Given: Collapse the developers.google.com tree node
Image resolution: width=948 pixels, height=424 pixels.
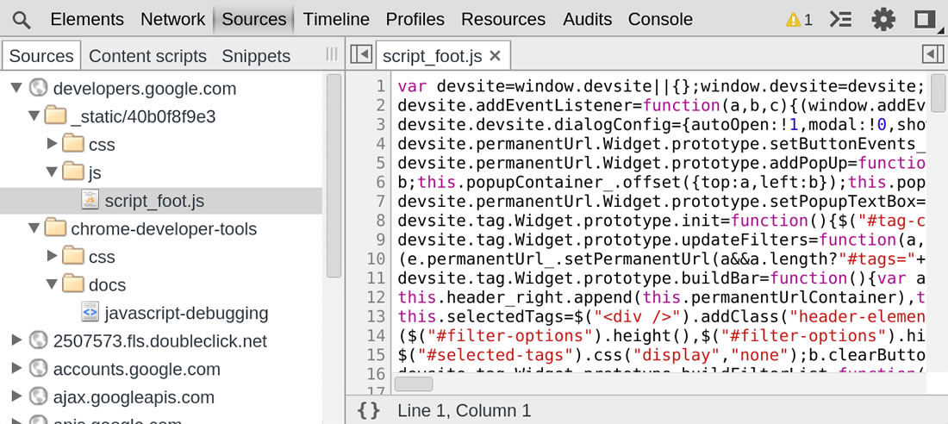Looking at the screenshot, I should (16, 88).
